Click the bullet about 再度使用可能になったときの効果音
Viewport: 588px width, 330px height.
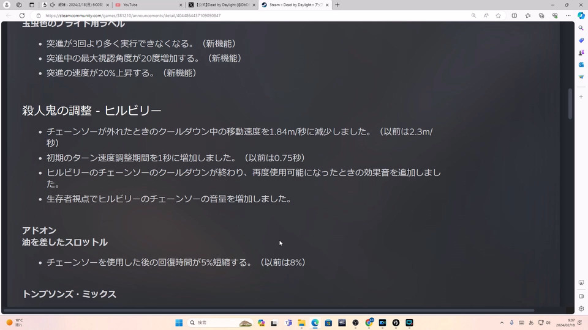click(x=244, y=178)
